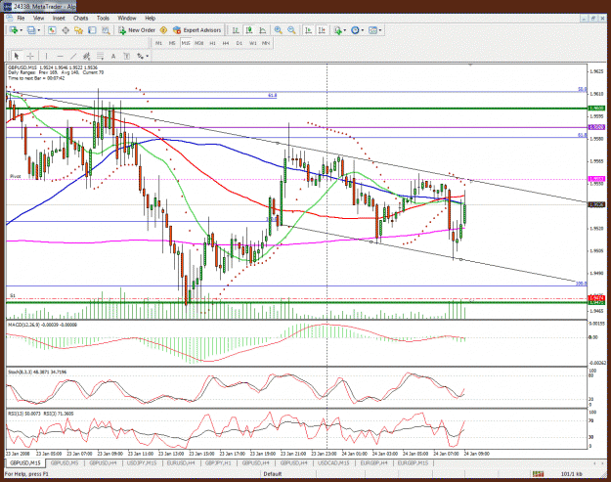Switch to the USDJPY,M15 chart tab
The width and height of the screenshot is (611, 482).
142,462
